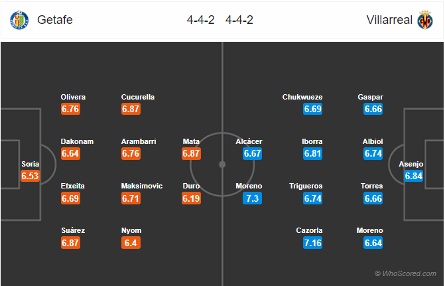Image resolution: width=445 pixels, height=286 pixels.
Task: Select Alcácer's 6.67 rating badge
Action: 253,153
